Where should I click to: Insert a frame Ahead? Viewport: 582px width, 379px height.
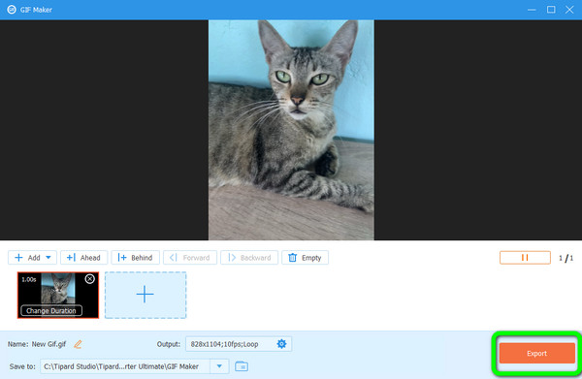[x=83, y=258]
